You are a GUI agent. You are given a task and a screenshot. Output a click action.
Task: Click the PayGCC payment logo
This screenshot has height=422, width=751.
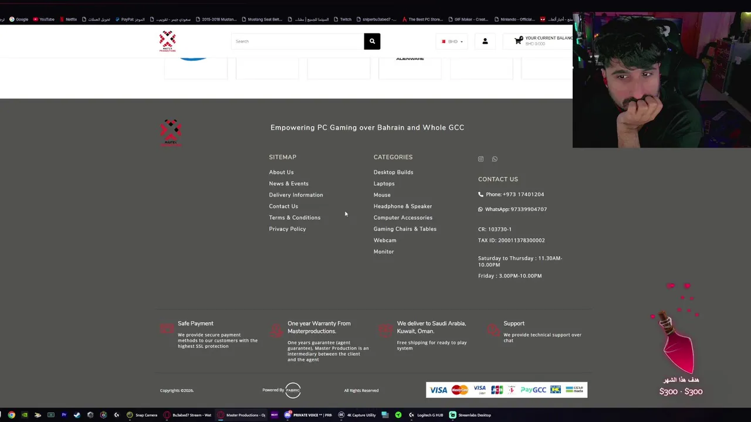pos(533,390)
